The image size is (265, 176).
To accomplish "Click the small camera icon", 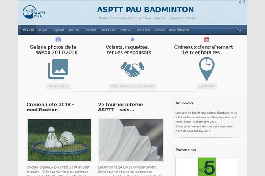I will tap(58, 40).
